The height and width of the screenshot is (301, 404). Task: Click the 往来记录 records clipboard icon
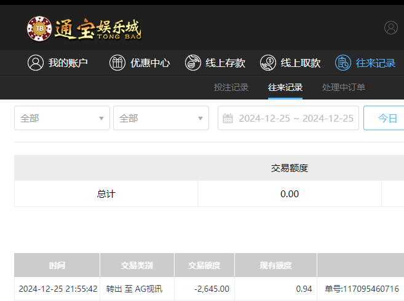click(343, 63)
